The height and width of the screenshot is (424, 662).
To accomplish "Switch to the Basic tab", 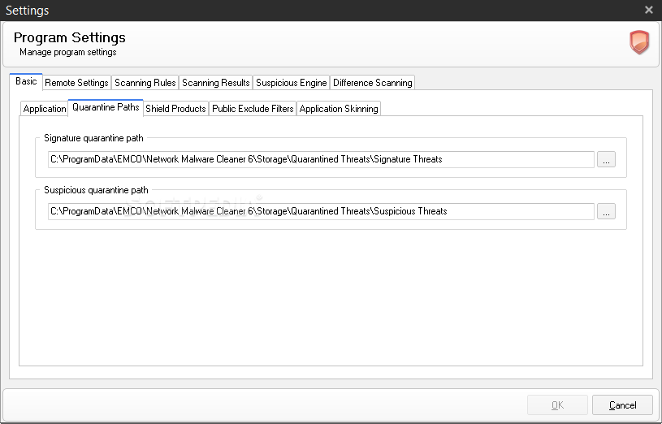I will 26,81.
